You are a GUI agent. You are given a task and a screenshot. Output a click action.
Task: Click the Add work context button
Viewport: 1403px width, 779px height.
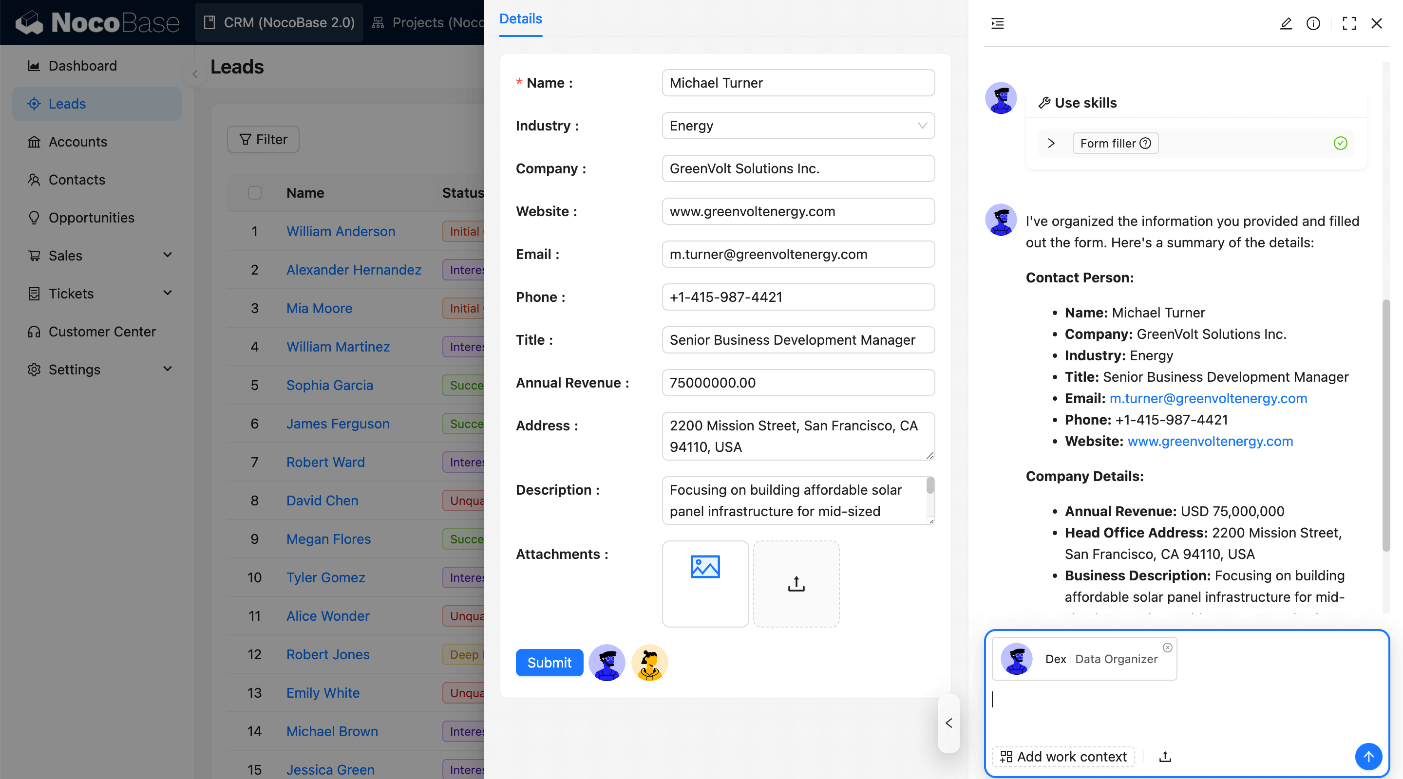click(x=1063, y=756)
